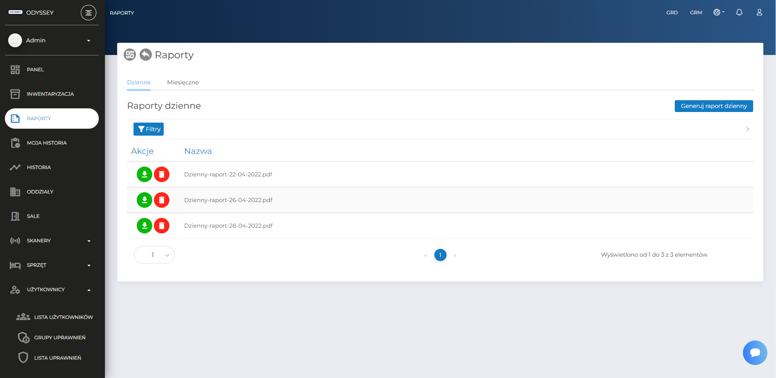Click file name Dzienny-raport-22-04-2022.pdf

click(x=228, y=174)
